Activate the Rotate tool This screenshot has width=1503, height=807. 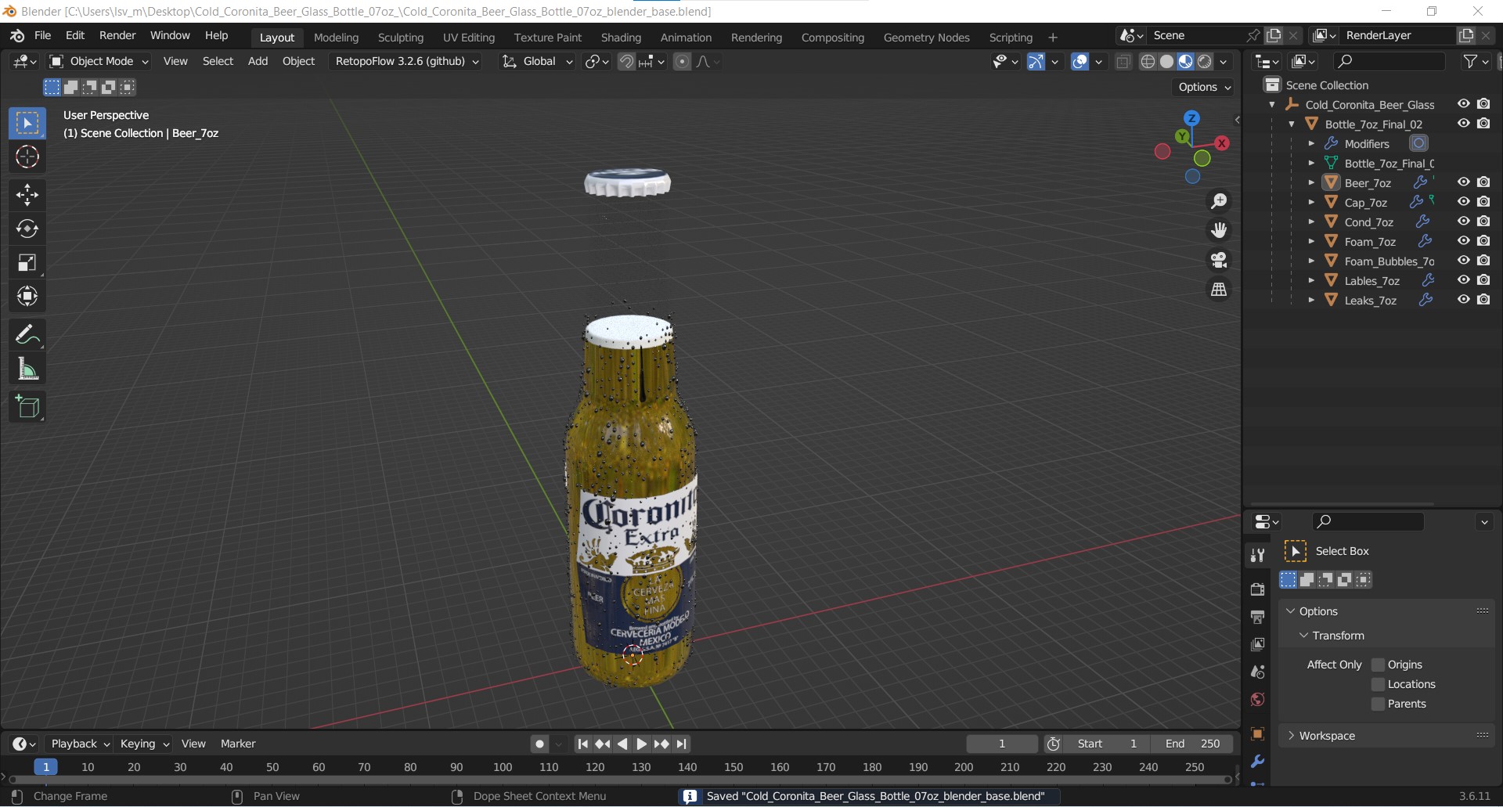pyautogui.click(x=27, y=229)
